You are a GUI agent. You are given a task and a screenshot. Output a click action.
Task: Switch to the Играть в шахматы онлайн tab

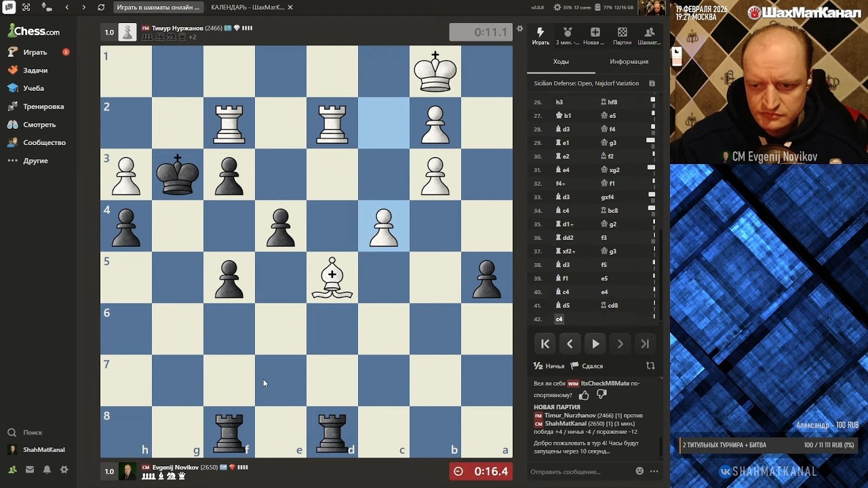(x=158, y=7)
